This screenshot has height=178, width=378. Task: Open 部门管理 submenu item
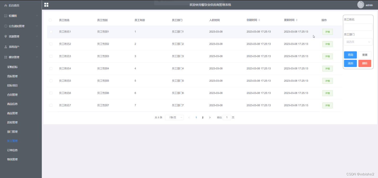coord(12,132)
